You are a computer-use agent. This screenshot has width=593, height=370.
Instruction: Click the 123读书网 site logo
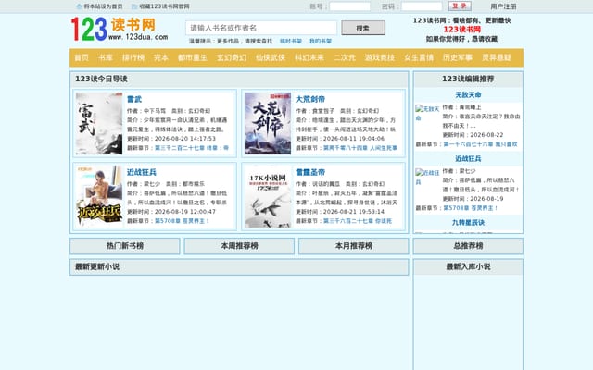point(120,29)
